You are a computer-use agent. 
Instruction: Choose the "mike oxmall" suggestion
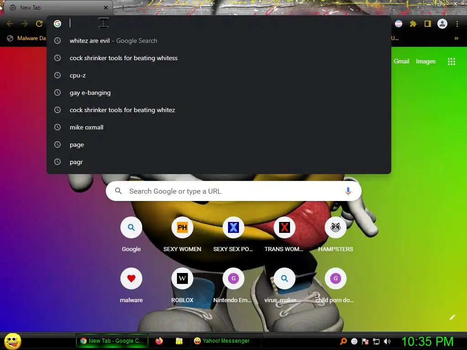click(x=218, y=128)
